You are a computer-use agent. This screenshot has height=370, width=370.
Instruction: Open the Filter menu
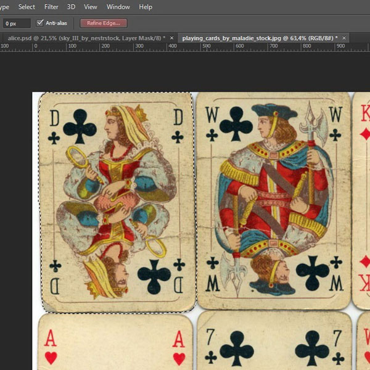click(x=51, y=7)
